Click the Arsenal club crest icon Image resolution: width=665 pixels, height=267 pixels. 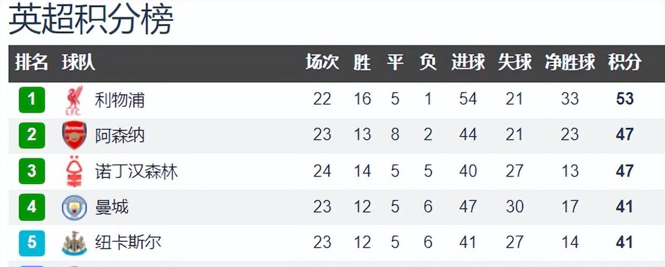[x=74, y=135]
